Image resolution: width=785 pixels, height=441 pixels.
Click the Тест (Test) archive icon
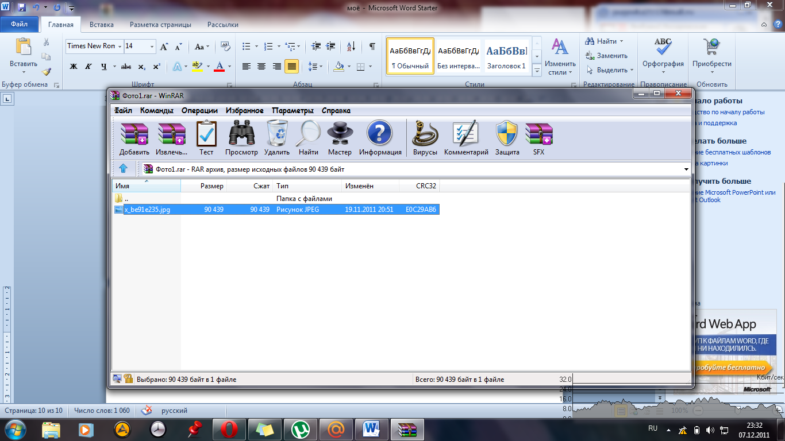206,138
